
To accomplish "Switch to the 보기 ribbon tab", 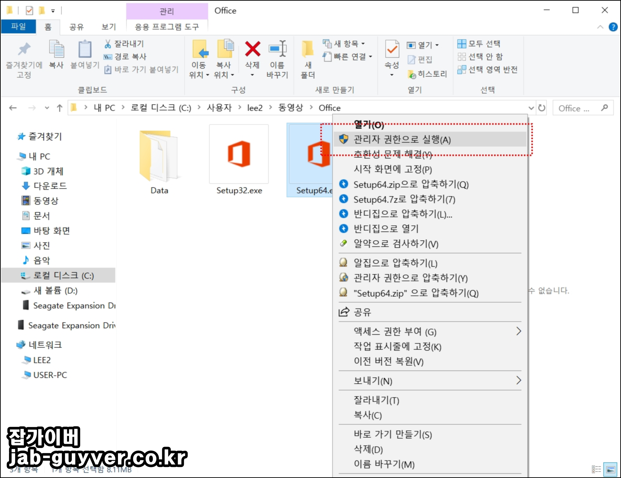I will pos(109,27).
